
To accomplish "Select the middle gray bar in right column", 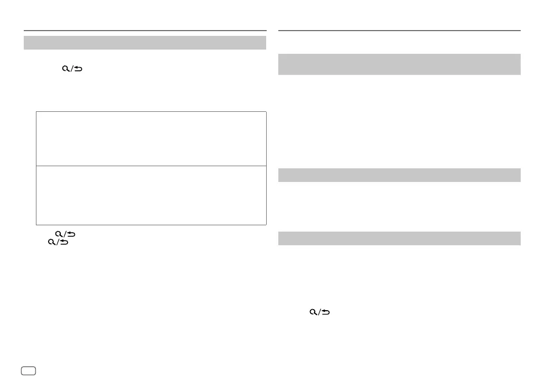I will (399, 175).
